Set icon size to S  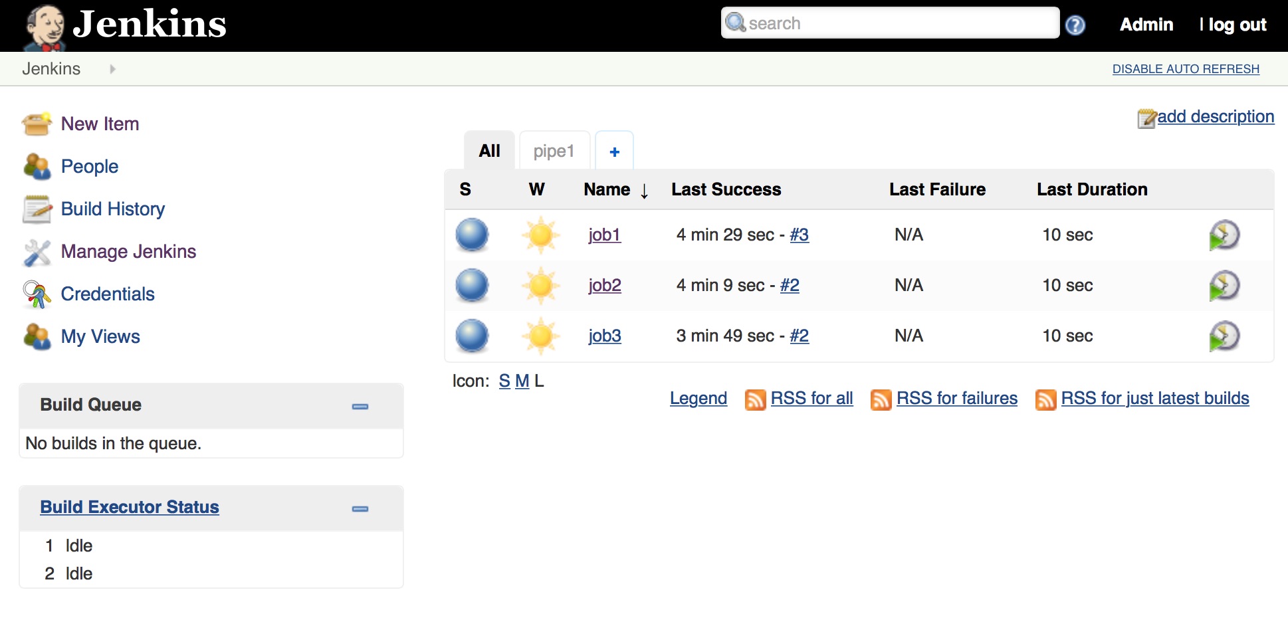(x=504, y=381)
